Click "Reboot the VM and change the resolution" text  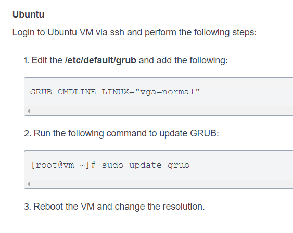tap(119, 207)
